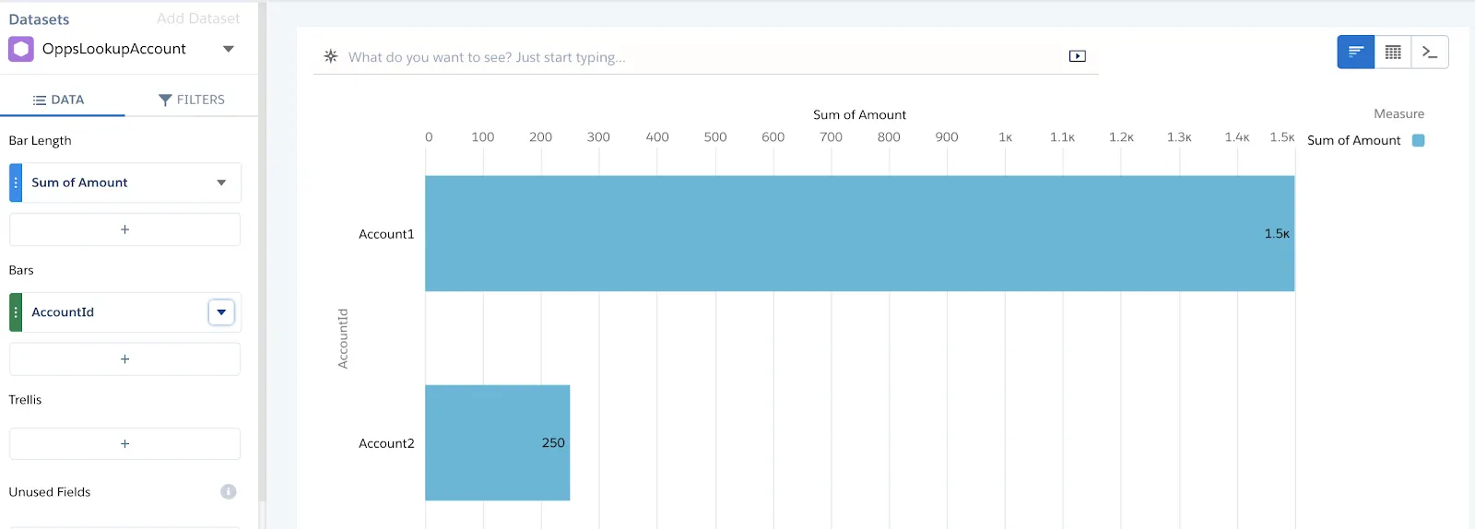Image resolution: width=1475 pixels, height=529 pixels.
Task: Click the OppsLookupAccount dataset icon
Action: coord(21,49)
